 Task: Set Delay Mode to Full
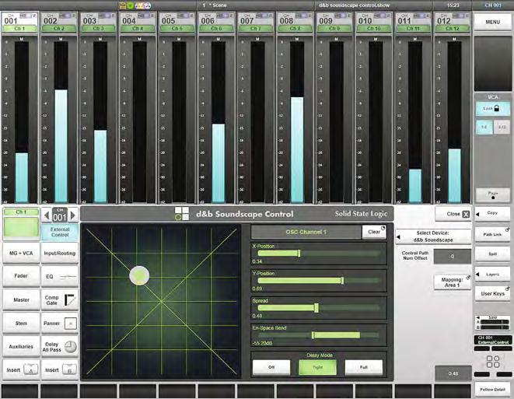(364, 367)
